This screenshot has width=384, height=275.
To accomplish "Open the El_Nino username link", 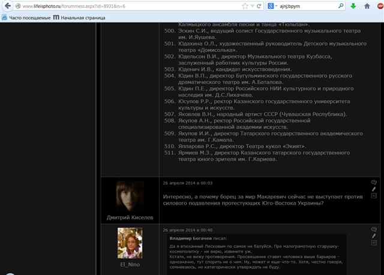I will 130,263.
